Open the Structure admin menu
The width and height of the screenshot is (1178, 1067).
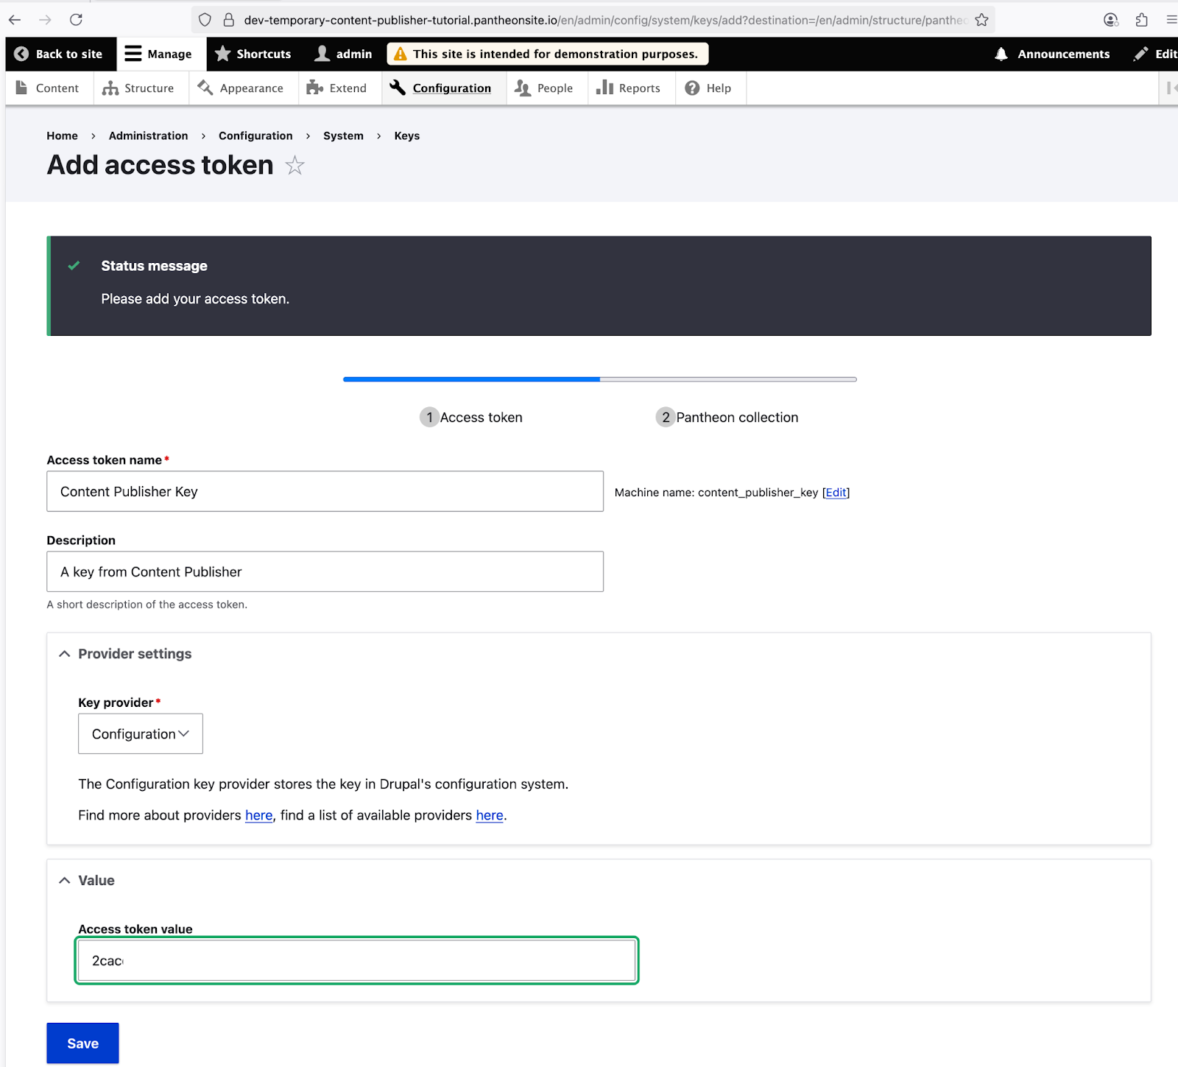(138, 88)
